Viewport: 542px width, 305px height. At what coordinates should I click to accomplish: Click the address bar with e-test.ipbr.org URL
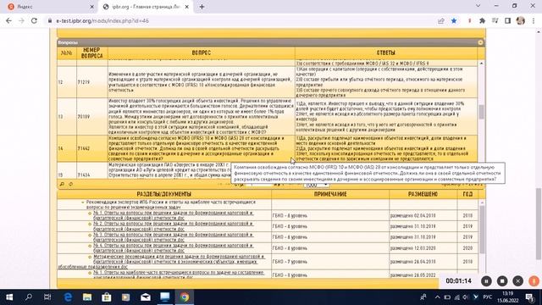pyautogui.click(x=242, y=21)
